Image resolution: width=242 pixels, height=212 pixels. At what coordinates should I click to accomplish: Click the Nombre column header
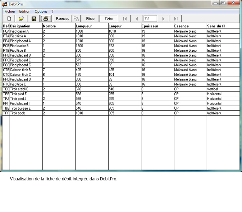[x=59, y=26]
